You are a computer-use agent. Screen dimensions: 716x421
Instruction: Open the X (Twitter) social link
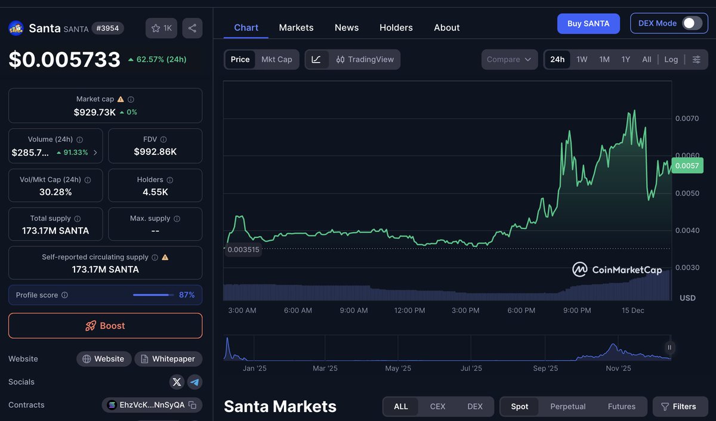pos(177,382)
